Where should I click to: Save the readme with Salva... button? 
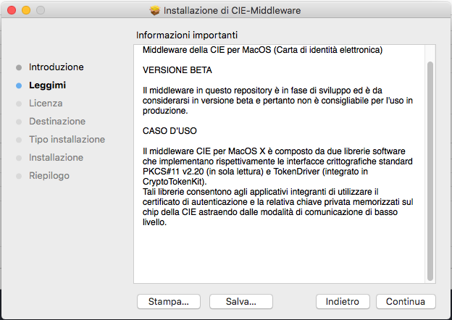(241, 302)
